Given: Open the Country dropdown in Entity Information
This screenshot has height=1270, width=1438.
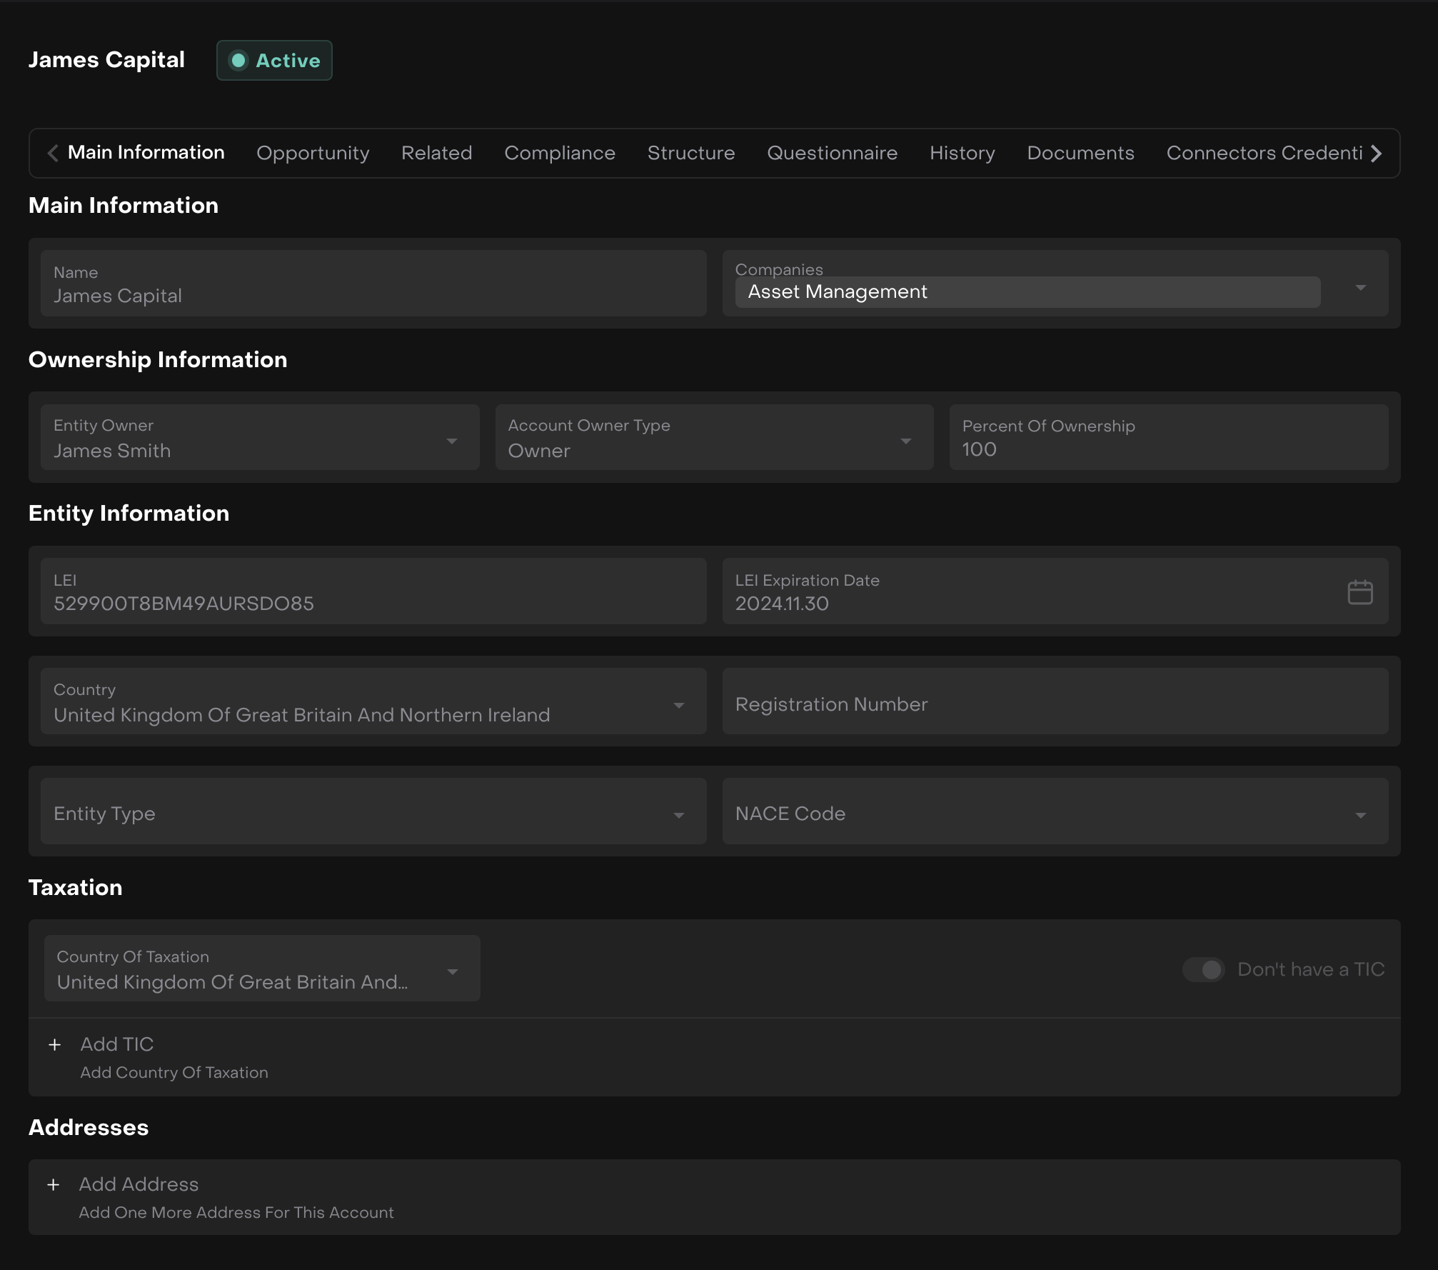Looking at the screenshot, I should pos(678,706).
